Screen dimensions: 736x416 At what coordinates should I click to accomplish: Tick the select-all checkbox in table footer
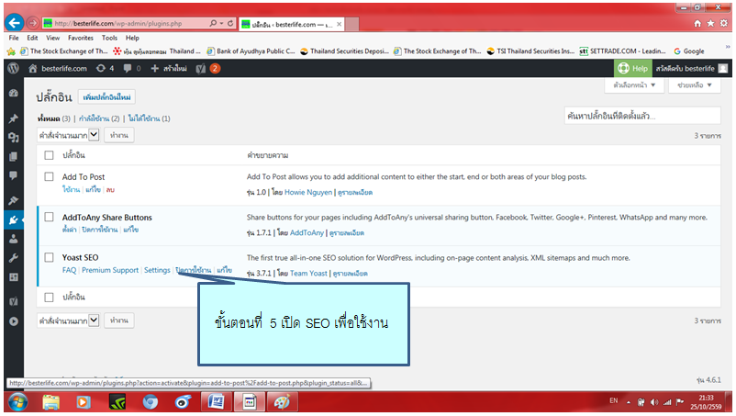pos(49,297)
